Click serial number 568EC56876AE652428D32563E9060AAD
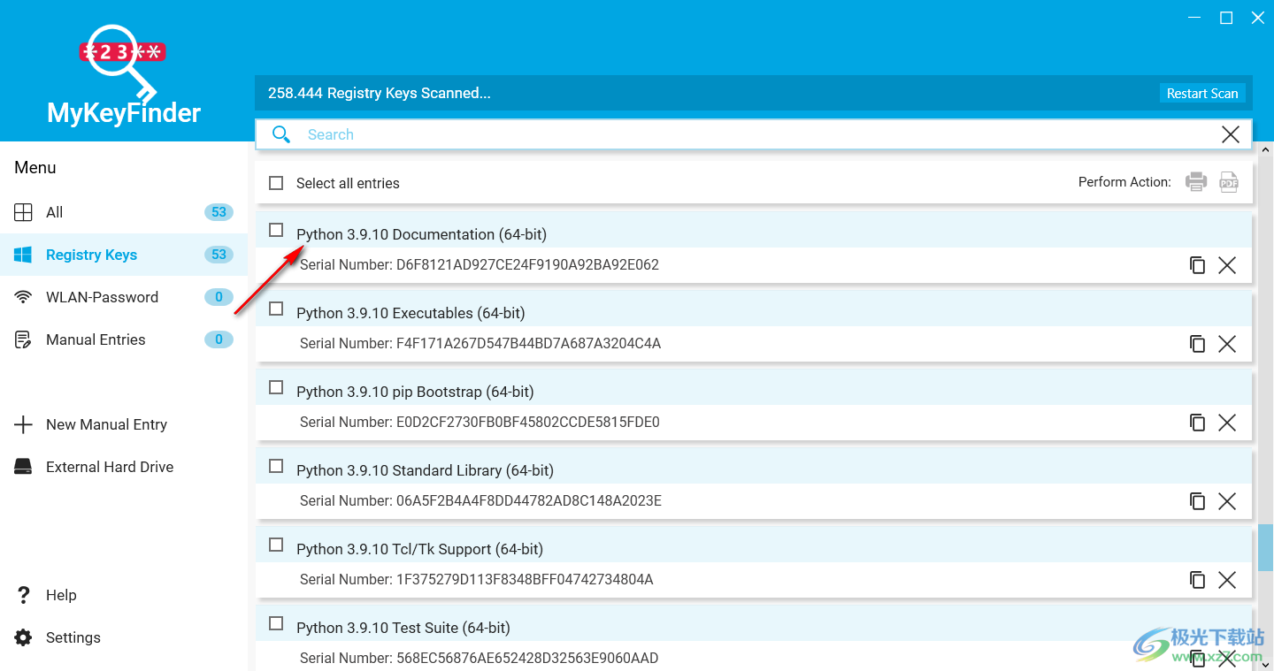This screenshot has width=1274, height=671. [x=527, y=659]
